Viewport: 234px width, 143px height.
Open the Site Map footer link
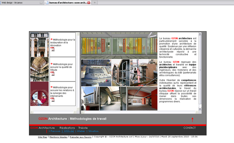(x=43, y=137)
